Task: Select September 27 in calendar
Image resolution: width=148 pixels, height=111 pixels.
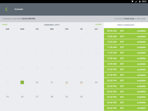Action: point(37,97)
